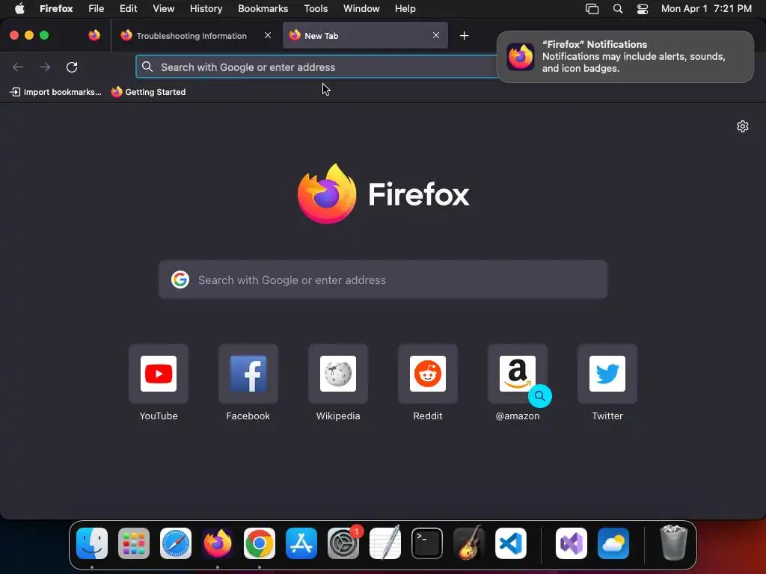This screenshot has width=766, height=574.
Task: Click the screen mirroring menu bar icon
Action: (x=592, y=9)
